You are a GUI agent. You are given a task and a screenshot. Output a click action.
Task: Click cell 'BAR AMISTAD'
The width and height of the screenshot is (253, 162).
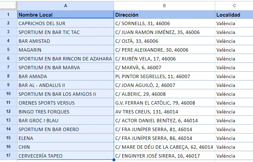pos(65,41)
